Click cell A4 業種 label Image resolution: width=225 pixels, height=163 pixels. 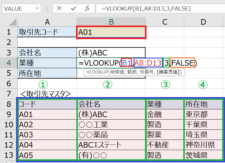(47, 63)
